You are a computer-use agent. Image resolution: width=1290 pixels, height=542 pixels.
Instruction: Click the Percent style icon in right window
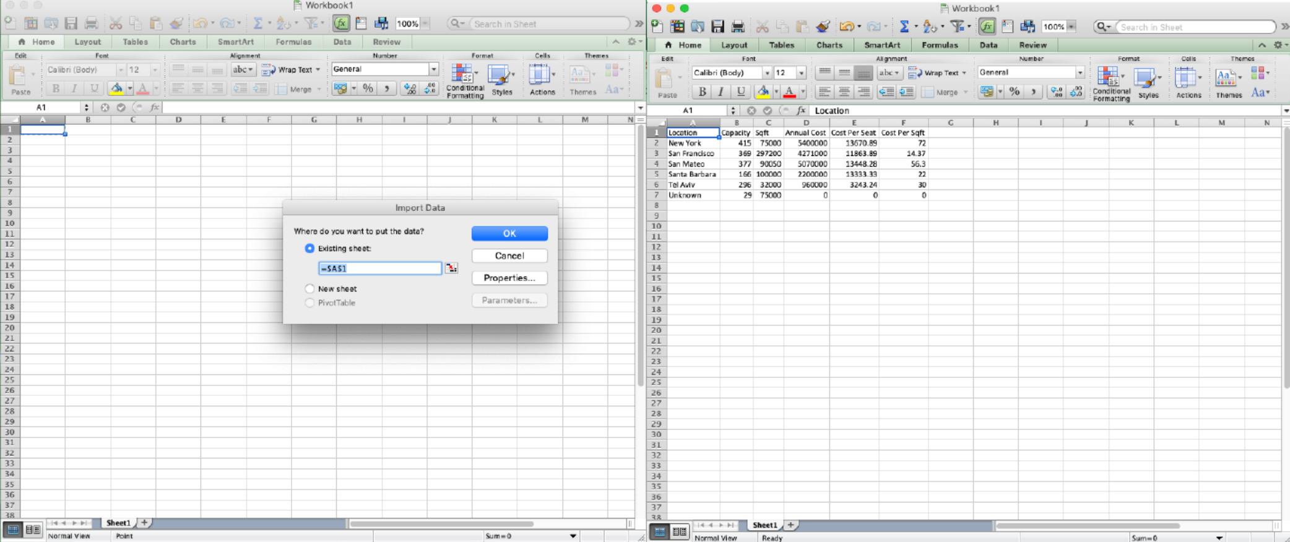coord(1014,92)
